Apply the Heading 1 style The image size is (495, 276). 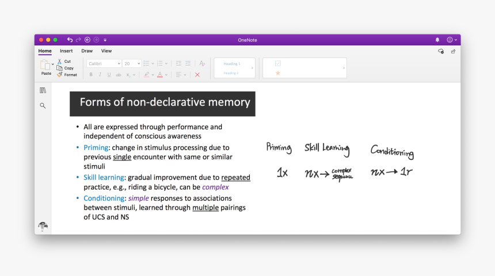click(232, 64)
